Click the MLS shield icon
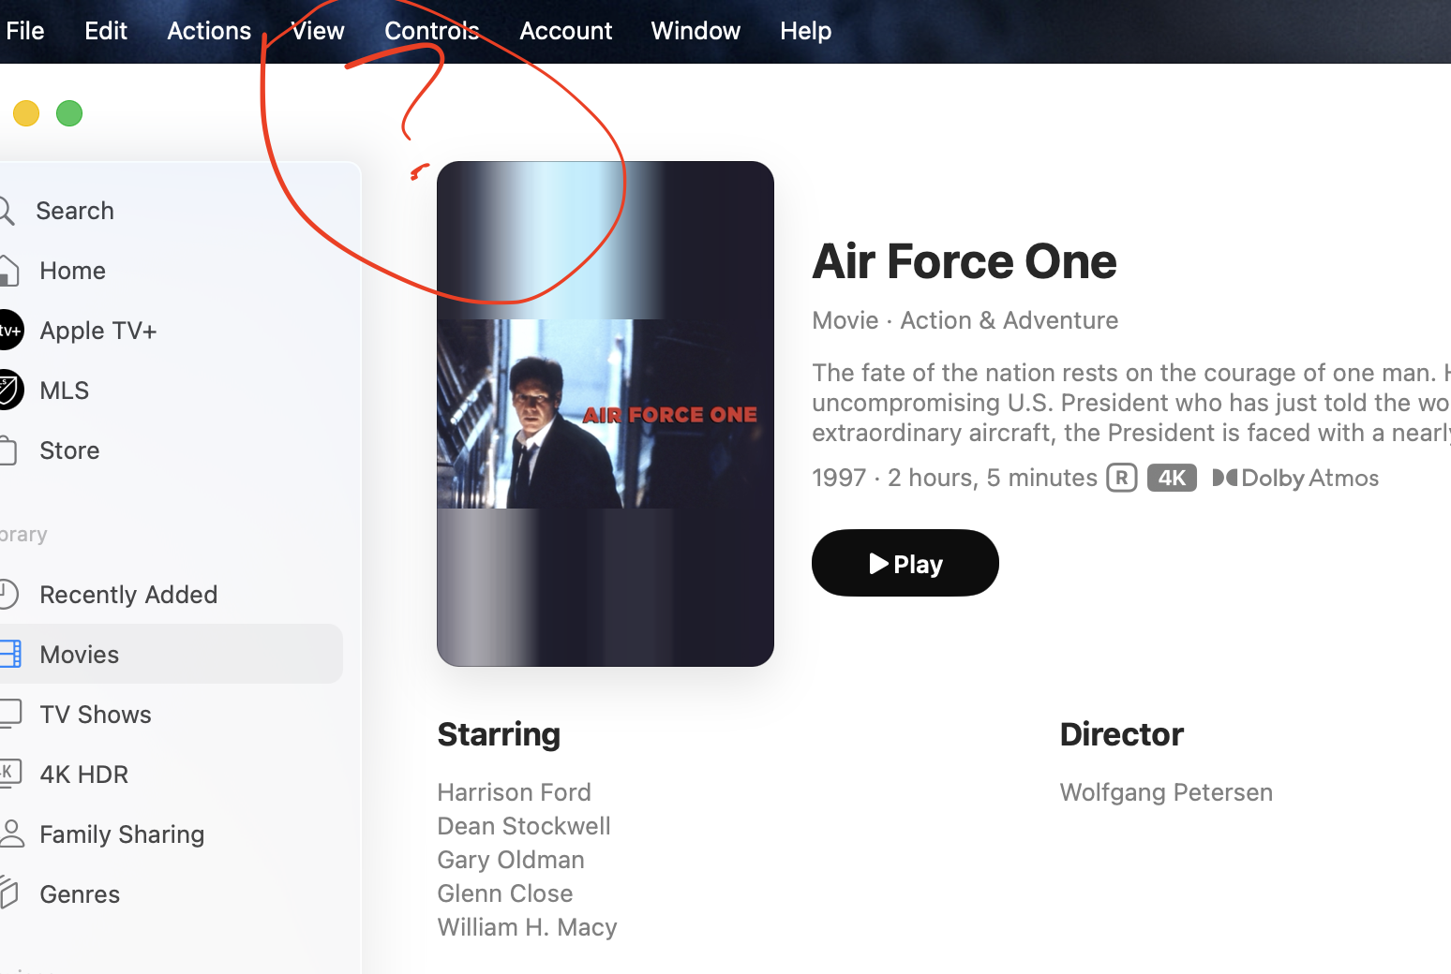1451x974 pixels. click(9, 391)
